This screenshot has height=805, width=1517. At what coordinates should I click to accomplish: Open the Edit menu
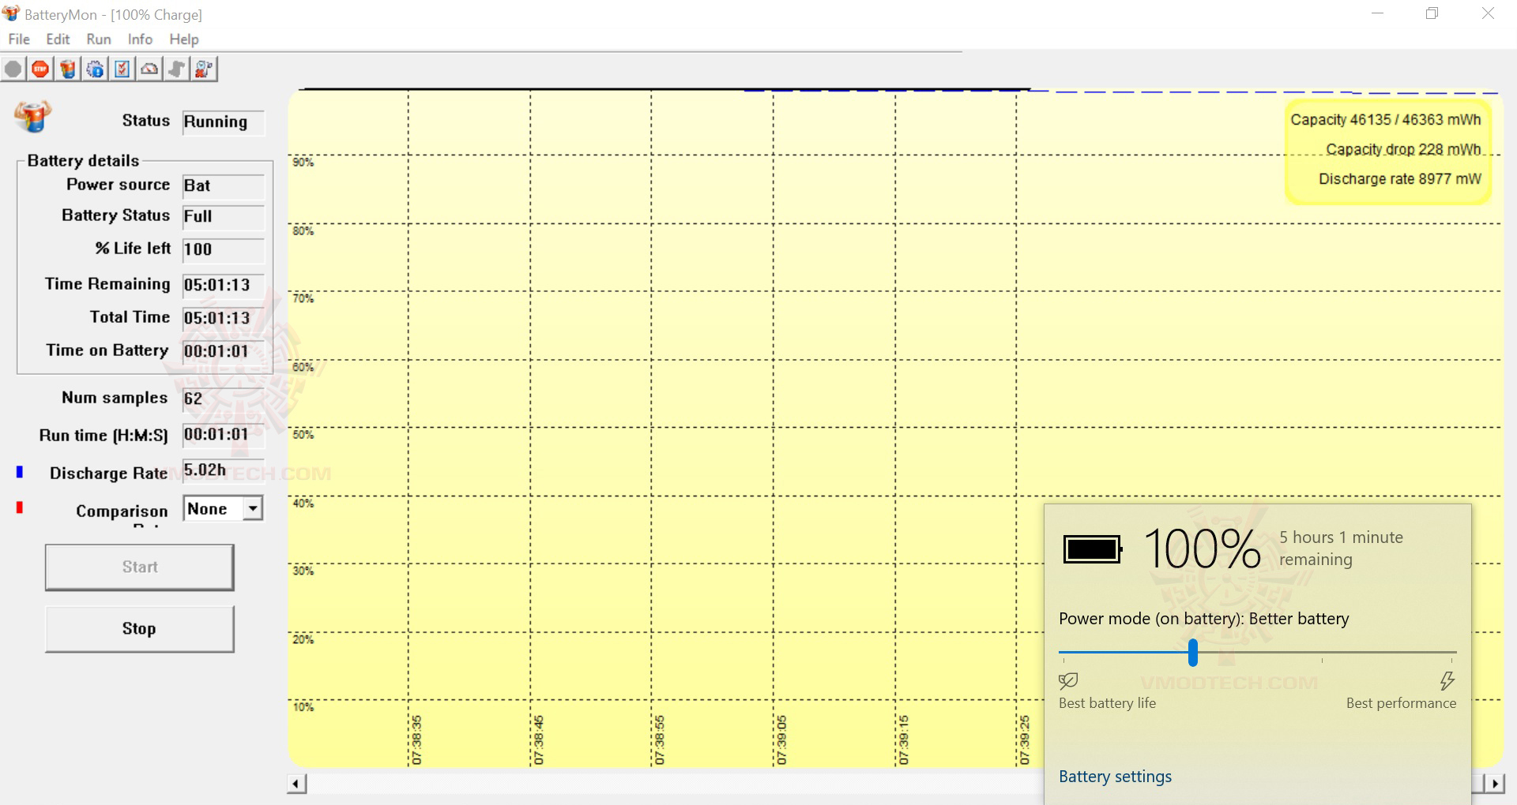tap(58, 39)
